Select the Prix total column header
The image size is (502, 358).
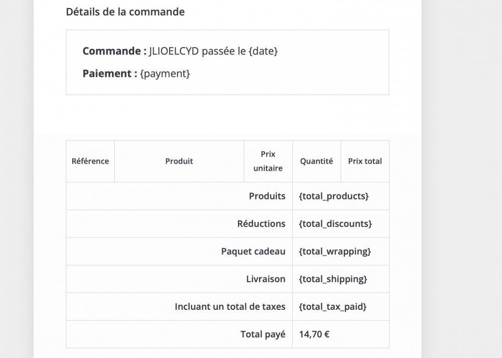(365, 161)
